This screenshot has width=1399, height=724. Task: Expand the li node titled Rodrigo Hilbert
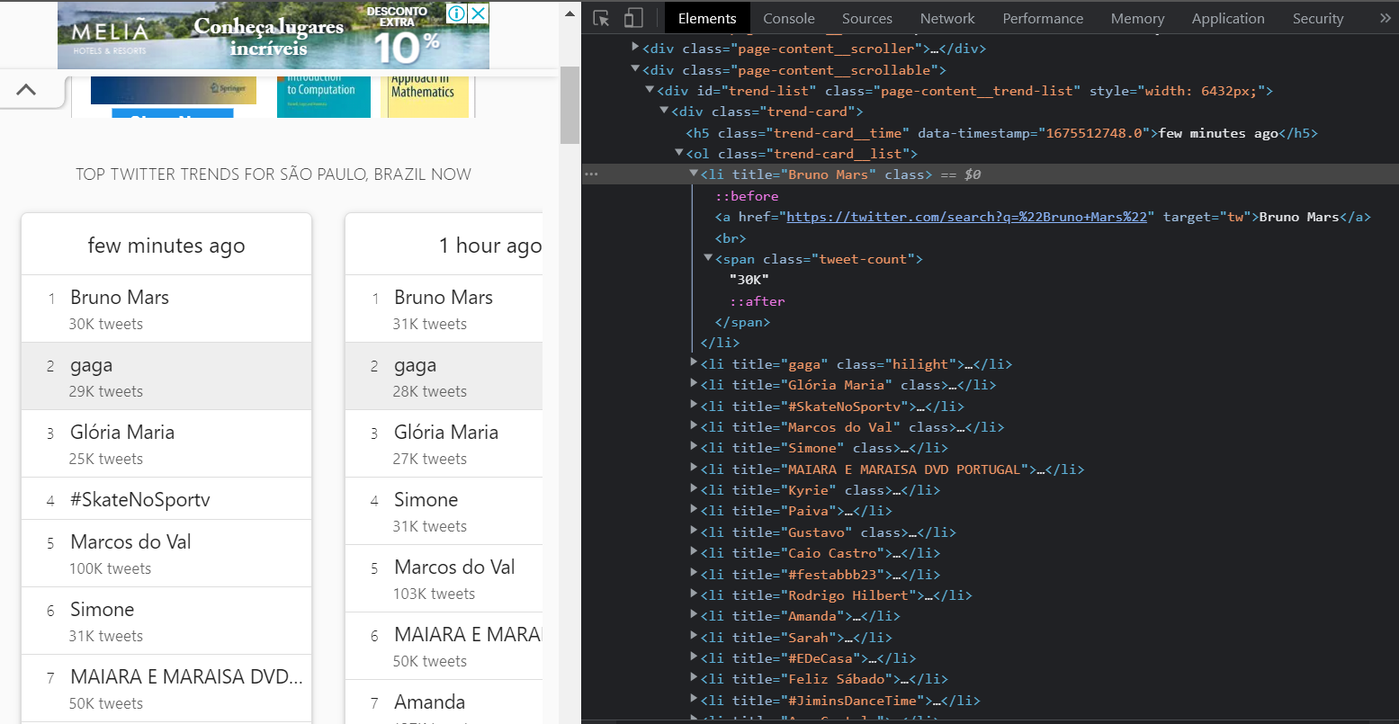[x=694, y=594]
